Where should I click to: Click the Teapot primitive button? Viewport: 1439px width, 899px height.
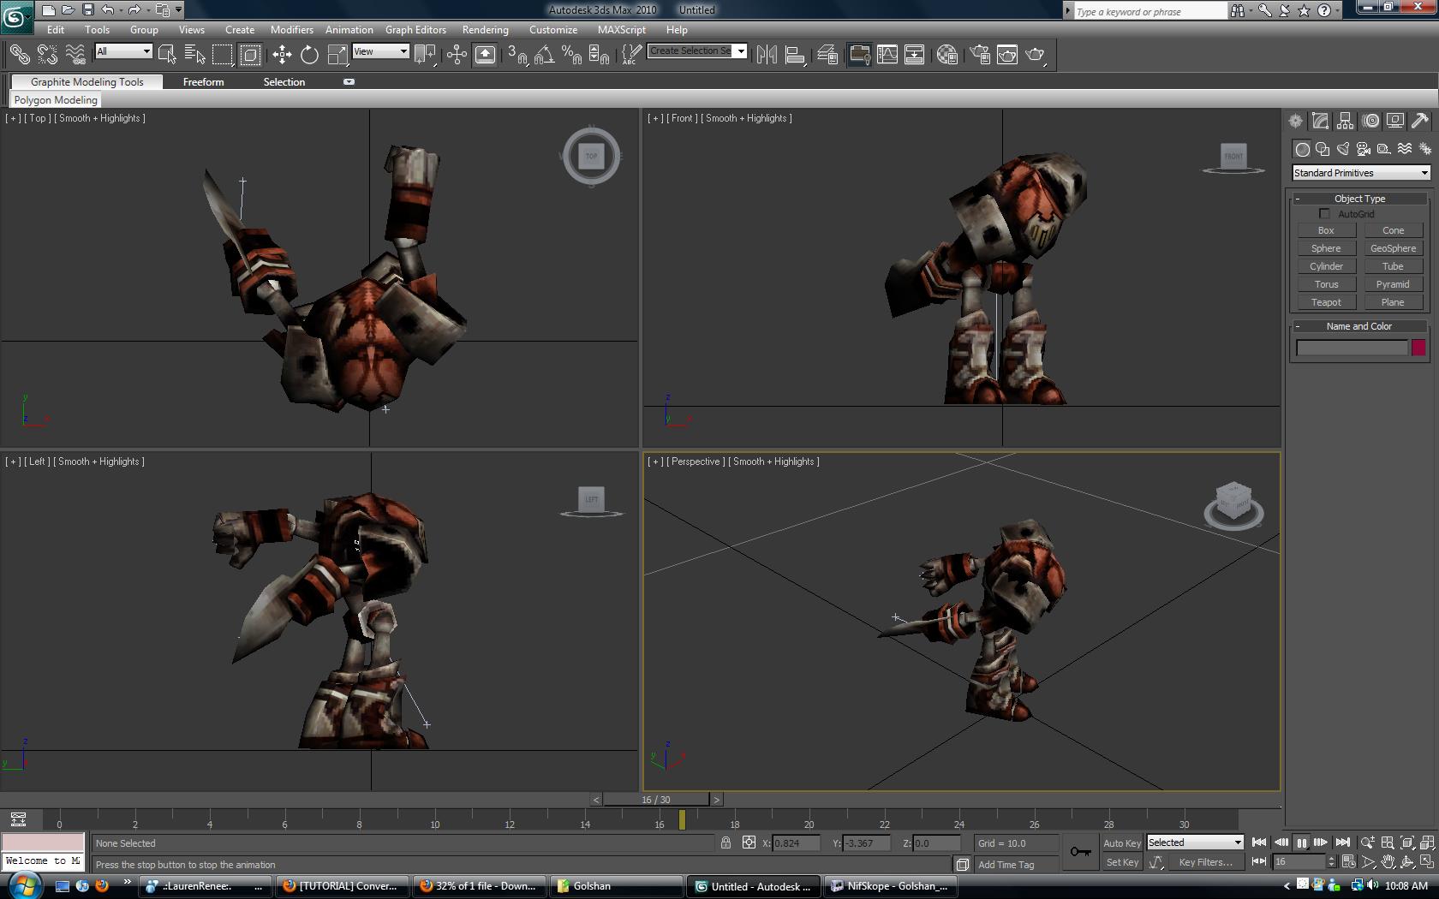pos(1326,302)
